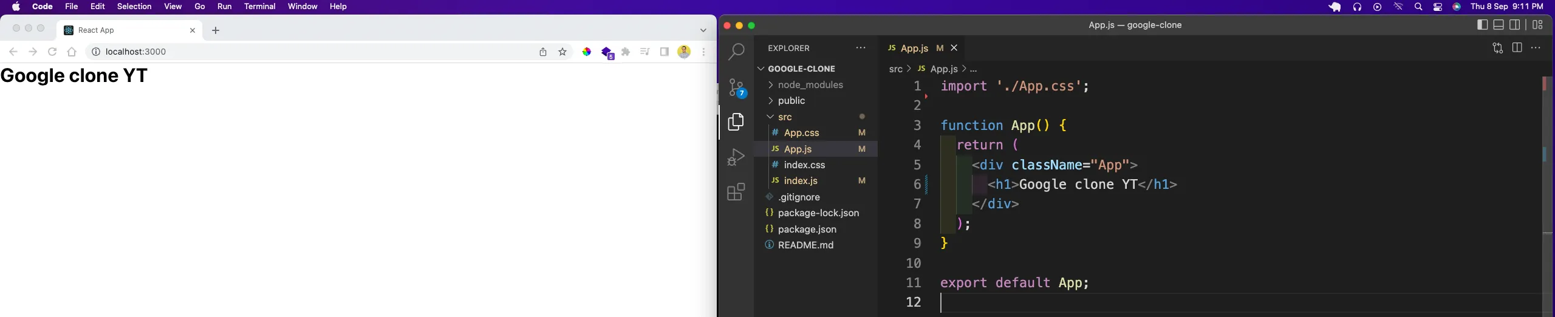The image size is (1555, 317).
Task: Open the Search view in VS Code activity bar
Action: 736,52
